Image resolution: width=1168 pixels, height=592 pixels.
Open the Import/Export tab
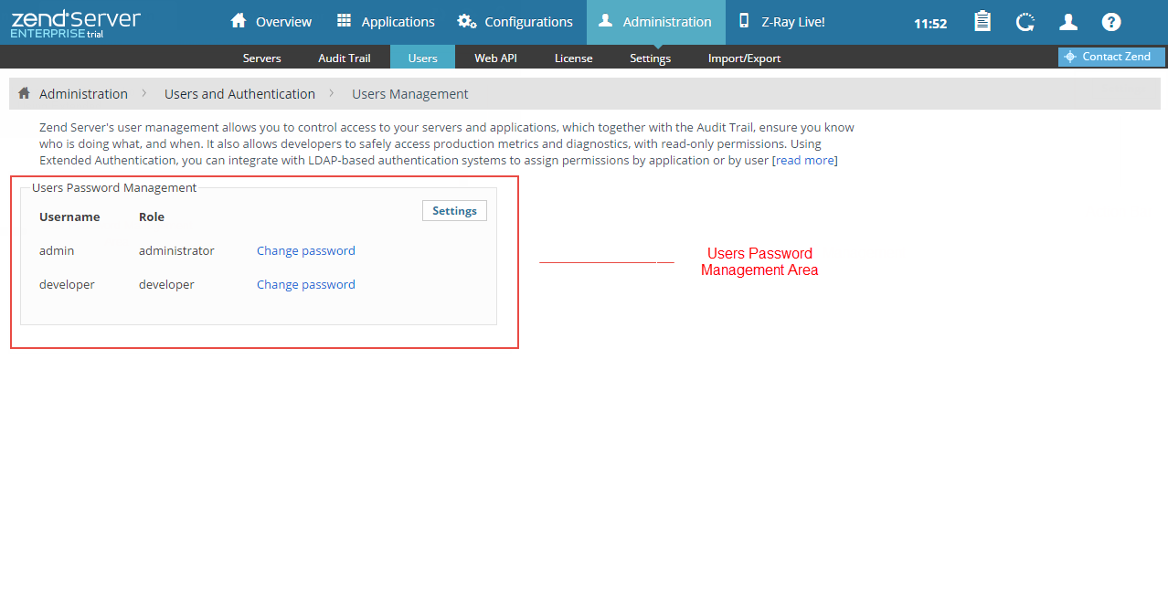pos(744,58)
